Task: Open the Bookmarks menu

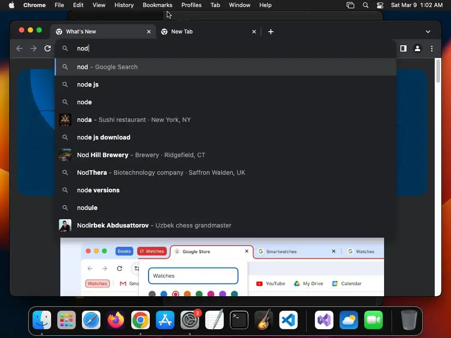Action: point(157,5)
